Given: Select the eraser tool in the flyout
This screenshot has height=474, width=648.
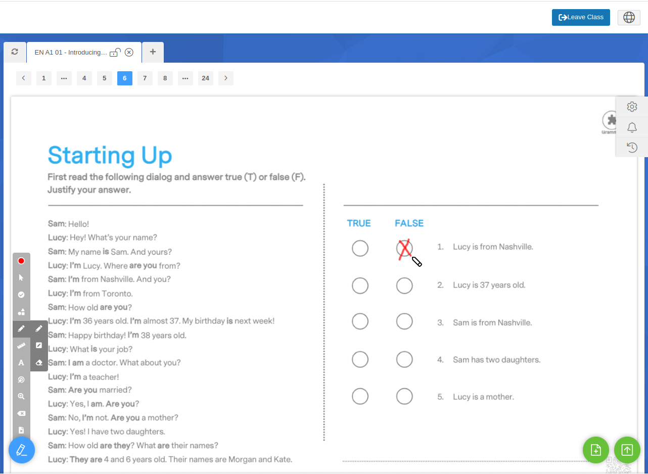Looking at the screenshot, I should [x=39, y=362].
